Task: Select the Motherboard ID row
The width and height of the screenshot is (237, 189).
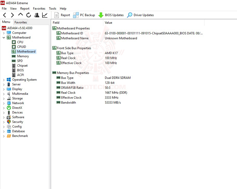Action: click(128, 33)
